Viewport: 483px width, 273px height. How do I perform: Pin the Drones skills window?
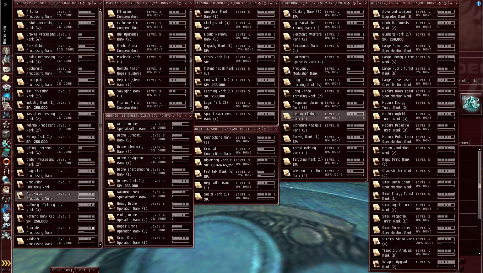[180, 116]
